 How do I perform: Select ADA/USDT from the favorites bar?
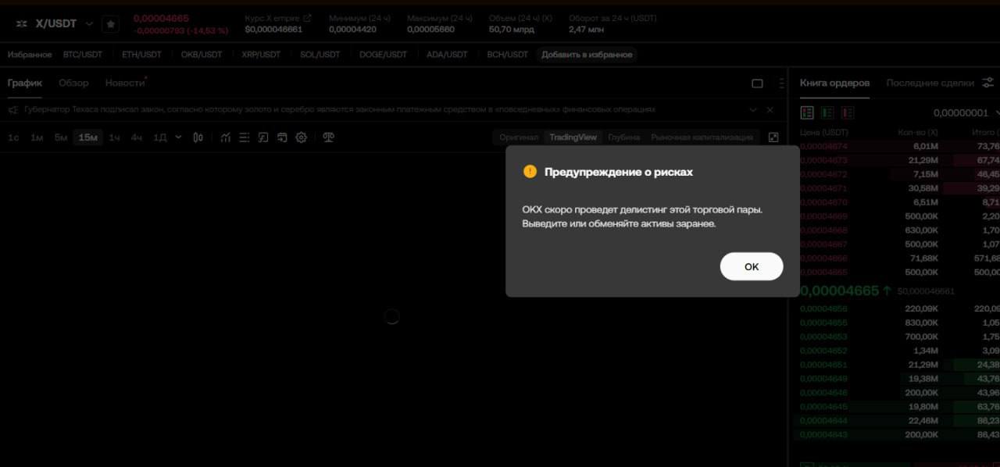click(447, 55)
